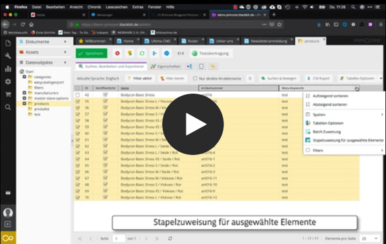Click the purple grid icon beside Suchen & Bewegen
The width and height of the screenshot is (386, 244).
[250, 78]
